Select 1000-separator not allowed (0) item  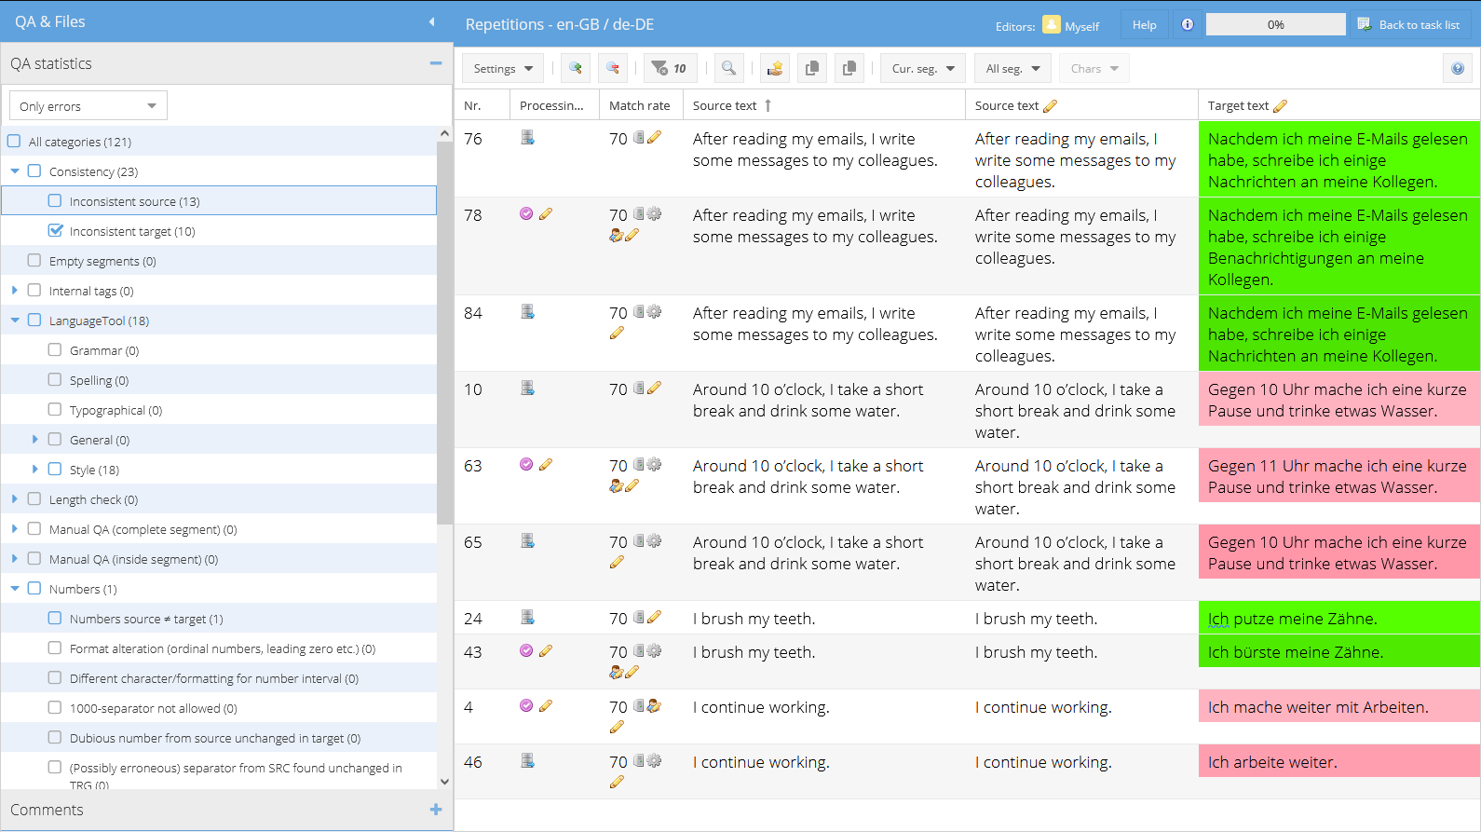point(154,708)
